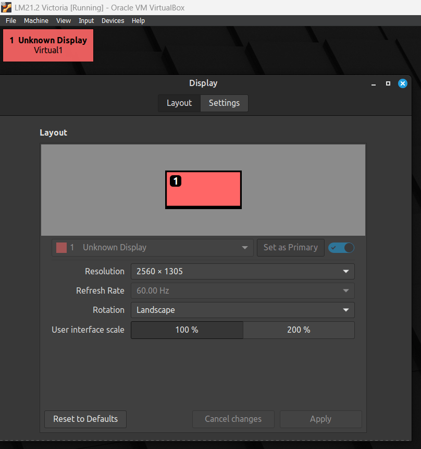Click the Set as Primary button
Screen dimensions: 421x449
pyautogui.click(x=290, y=248)
